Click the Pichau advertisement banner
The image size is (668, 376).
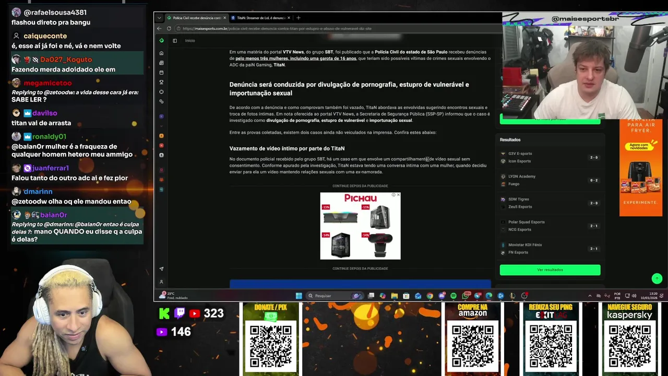click(360, 226)
